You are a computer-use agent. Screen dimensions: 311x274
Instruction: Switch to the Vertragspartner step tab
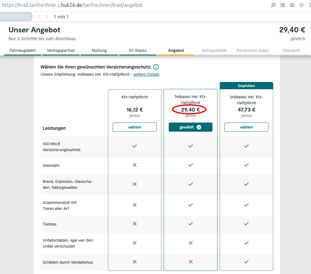coord(61,51)
